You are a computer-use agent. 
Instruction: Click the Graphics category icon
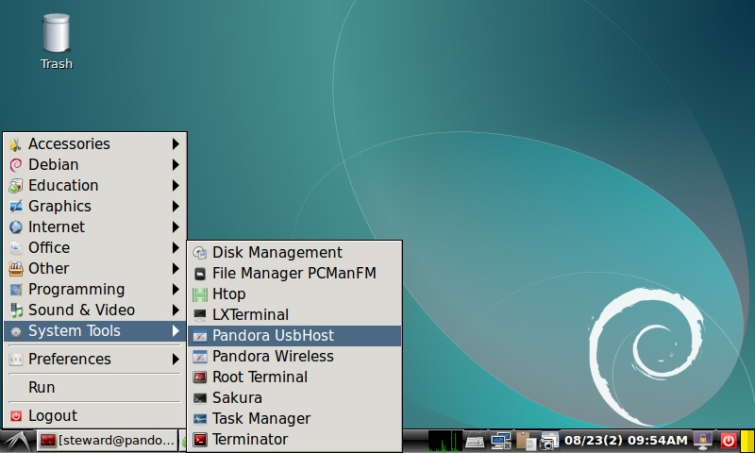click(x=16, y=206)
